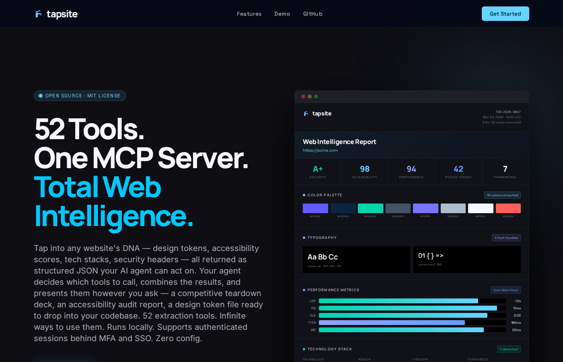
Task: Click the tapsite logo inside the report preview
Action: [318, 114]
